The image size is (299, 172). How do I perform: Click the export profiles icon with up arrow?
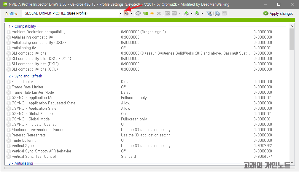(x=187, y=13)
